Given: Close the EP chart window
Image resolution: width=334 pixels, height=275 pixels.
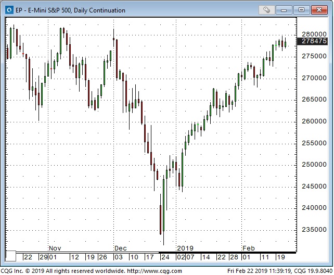Looking at the screenshot, I should click(x=319, y=10).
